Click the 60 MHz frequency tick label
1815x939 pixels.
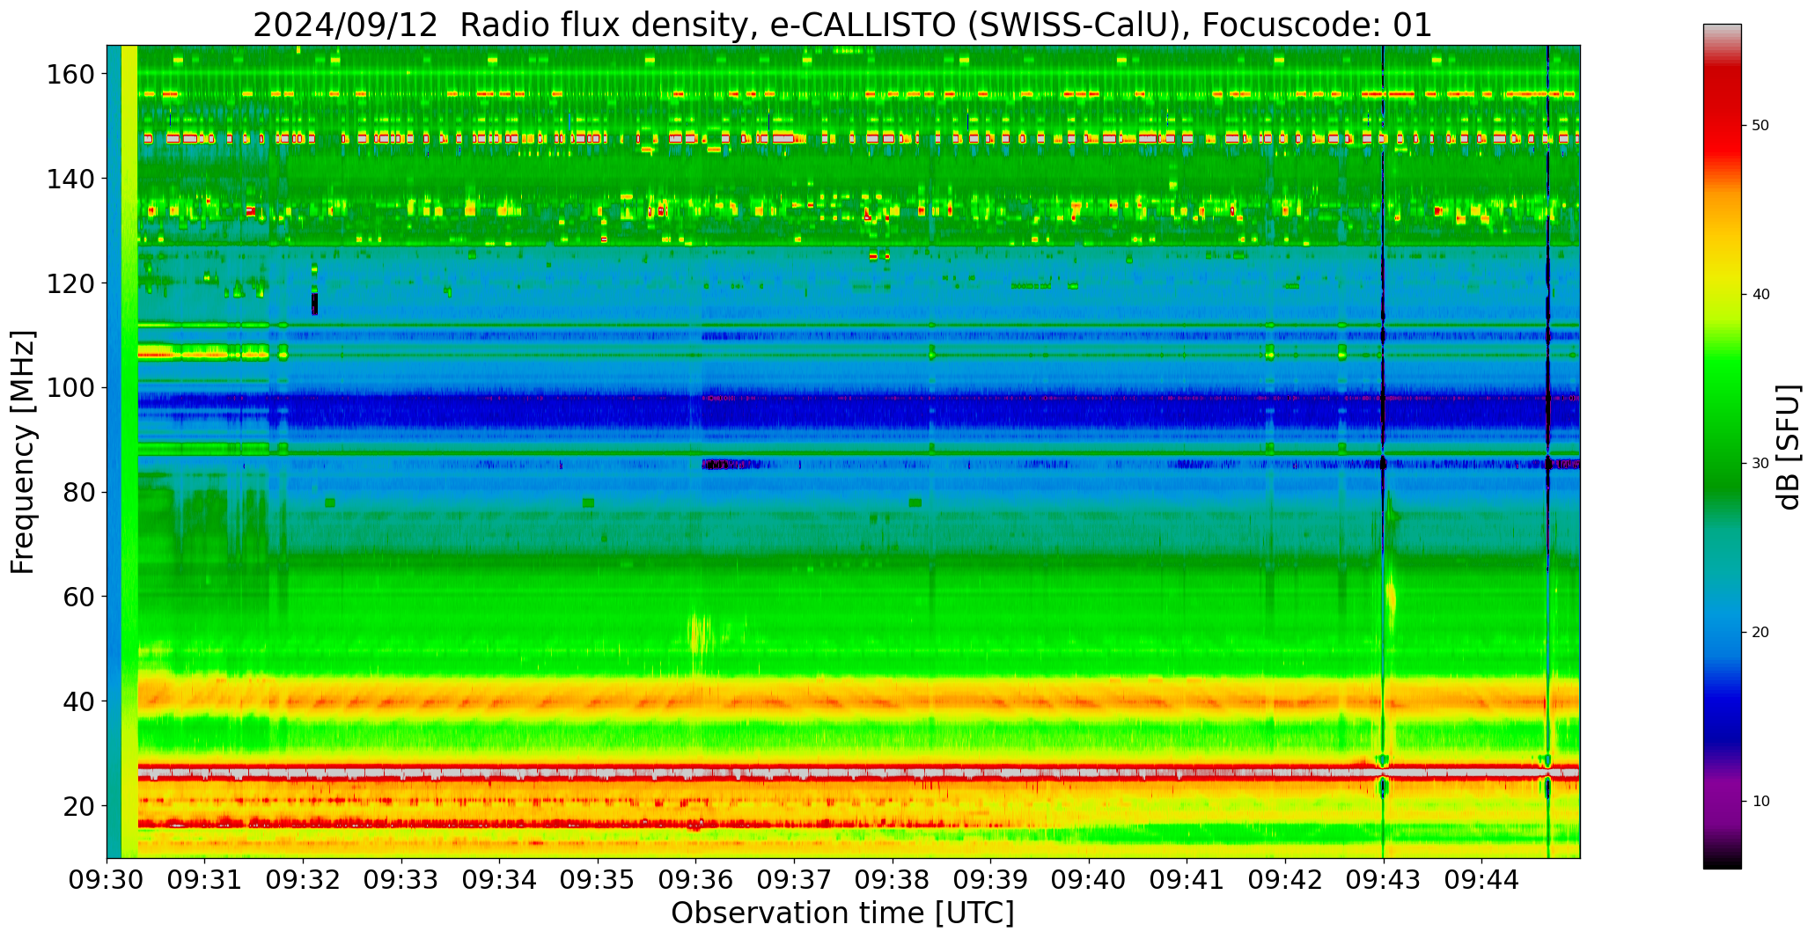pos(79,597)
